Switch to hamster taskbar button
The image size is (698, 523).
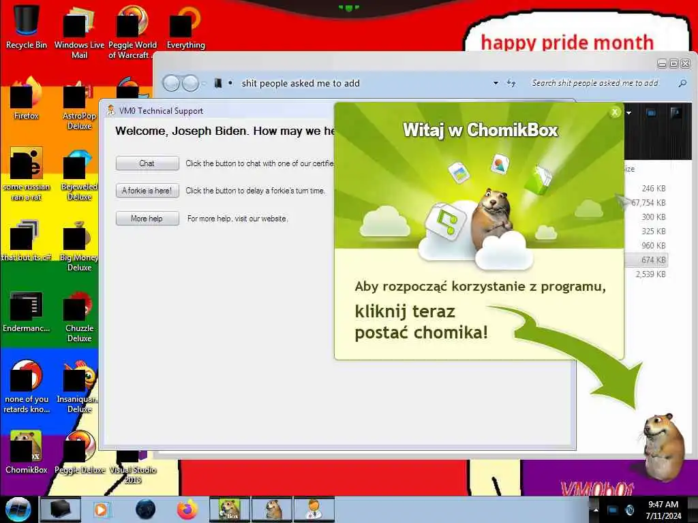tap(272, 509)
